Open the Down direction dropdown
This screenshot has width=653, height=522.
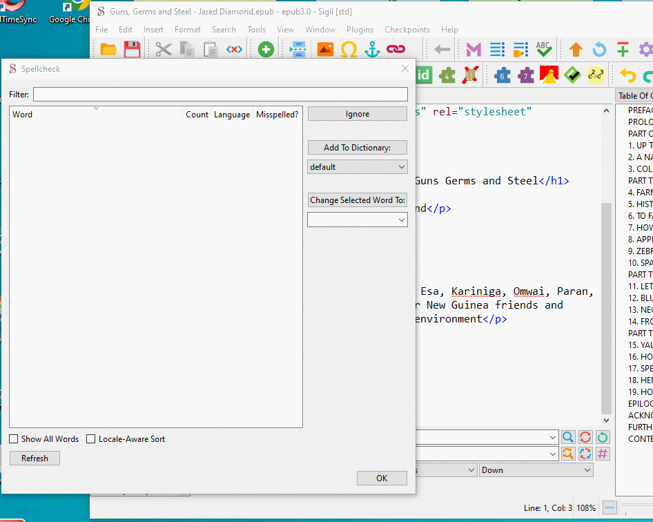click(x=536, y=470)
